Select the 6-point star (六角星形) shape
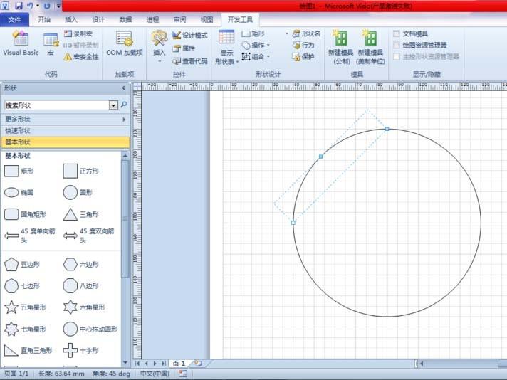 84,307
